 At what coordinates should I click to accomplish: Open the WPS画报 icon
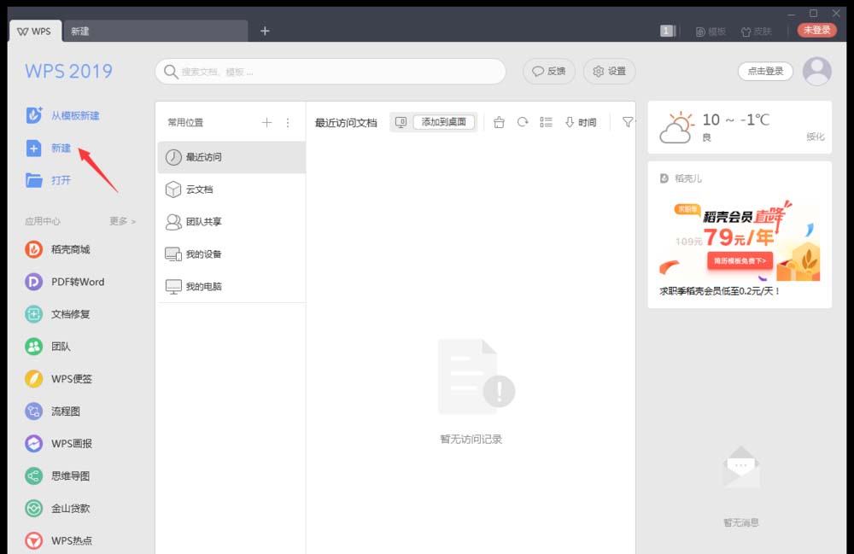(x=34, y=444)
